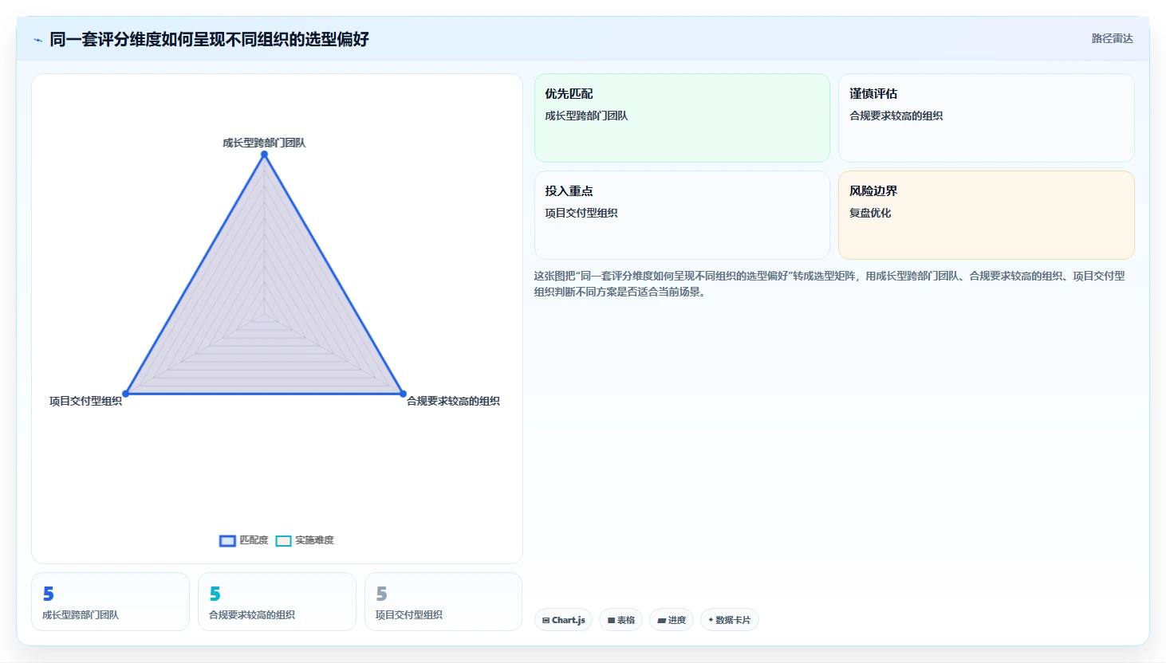The width and height of the screenshot is (1166, 663).
Task: Click the description paragraph starting 这张图把
Action: click(x=829, y=284)
